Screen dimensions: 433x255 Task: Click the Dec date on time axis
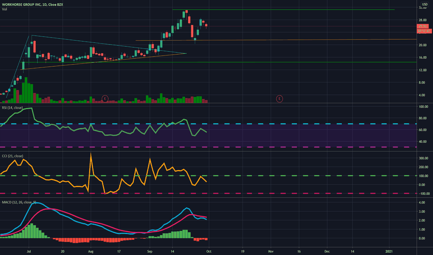(x=327, y=251)
